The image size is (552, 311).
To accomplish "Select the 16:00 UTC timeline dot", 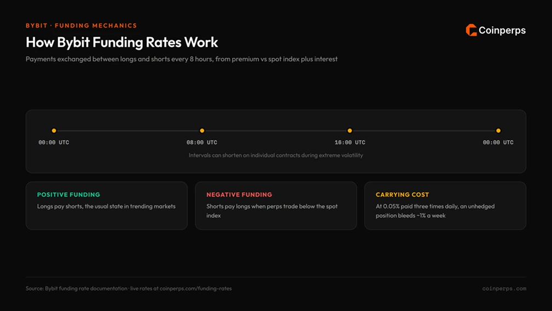I will (x=350, y=131).
